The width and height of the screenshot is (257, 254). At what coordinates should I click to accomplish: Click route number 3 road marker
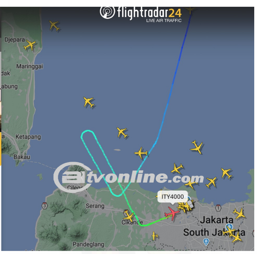coord(45,206)
